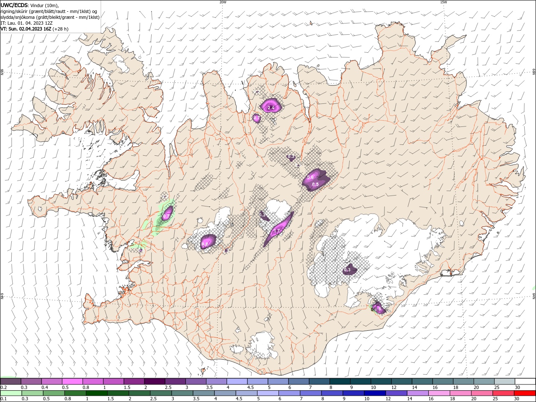Click the 'slydda/snjókoma' legend description line

click(x=50, y=17)
